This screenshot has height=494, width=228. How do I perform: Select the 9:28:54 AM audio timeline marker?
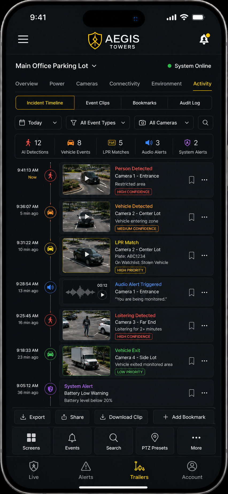(50, 287)
